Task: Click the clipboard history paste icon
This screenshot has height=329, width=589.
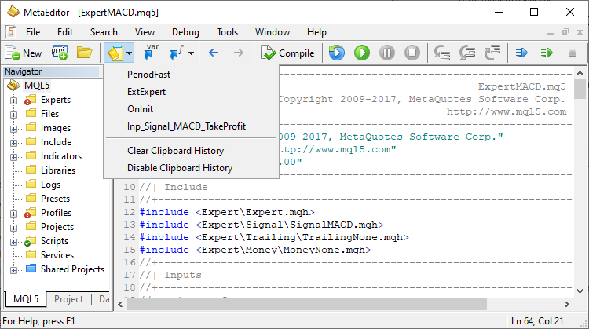Action: coord(115,53)
